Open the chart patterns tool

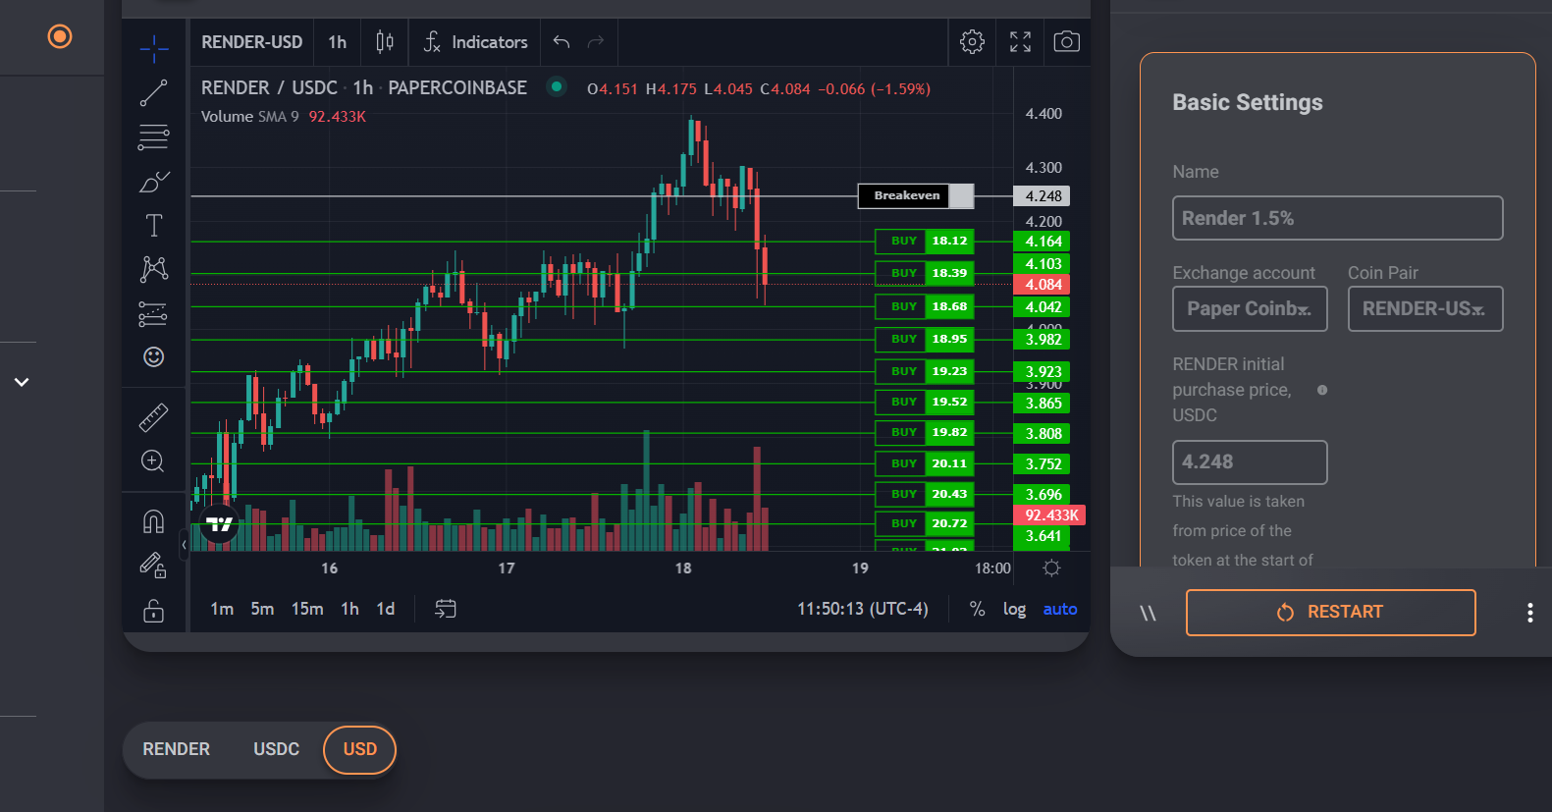pos(154,269)
